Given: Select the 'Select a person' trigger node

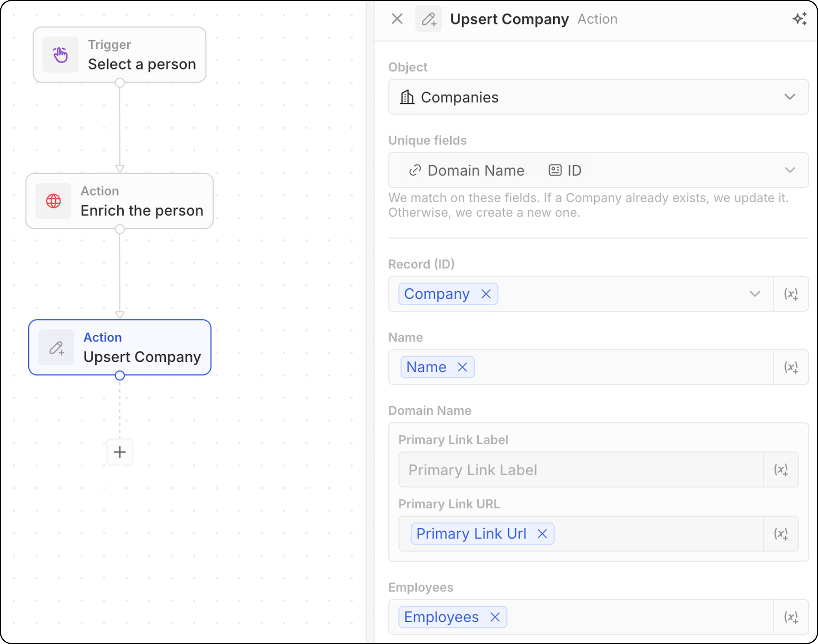Looking at the screenshot, I should pyautogui.click(x=120, y=55).
